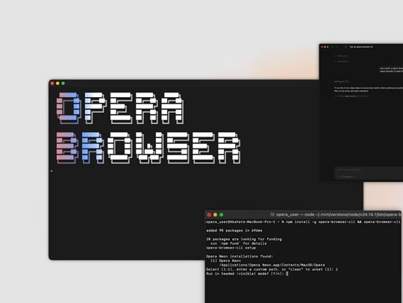The width and height of the screenshot is (403, 303).
Task: Click the folder icon in the opera_user terminal title
Action: point(272,215)
